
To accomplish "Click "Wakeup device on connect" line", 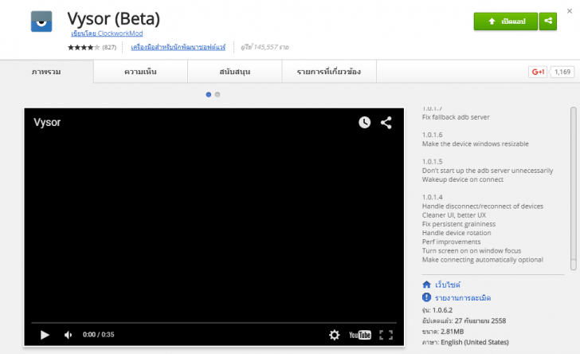I will click(463, 179).
